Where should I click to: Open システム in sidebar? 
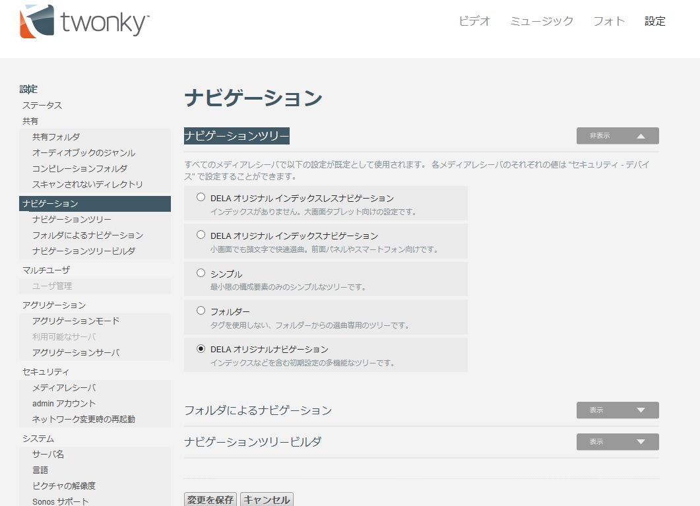coord(38,439)
